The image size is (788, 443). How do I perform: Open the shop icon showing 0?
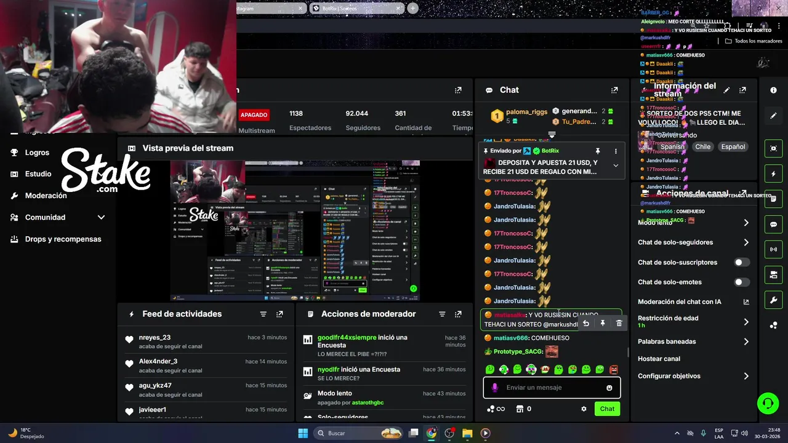pyautogui.click(x=523, y=409)
